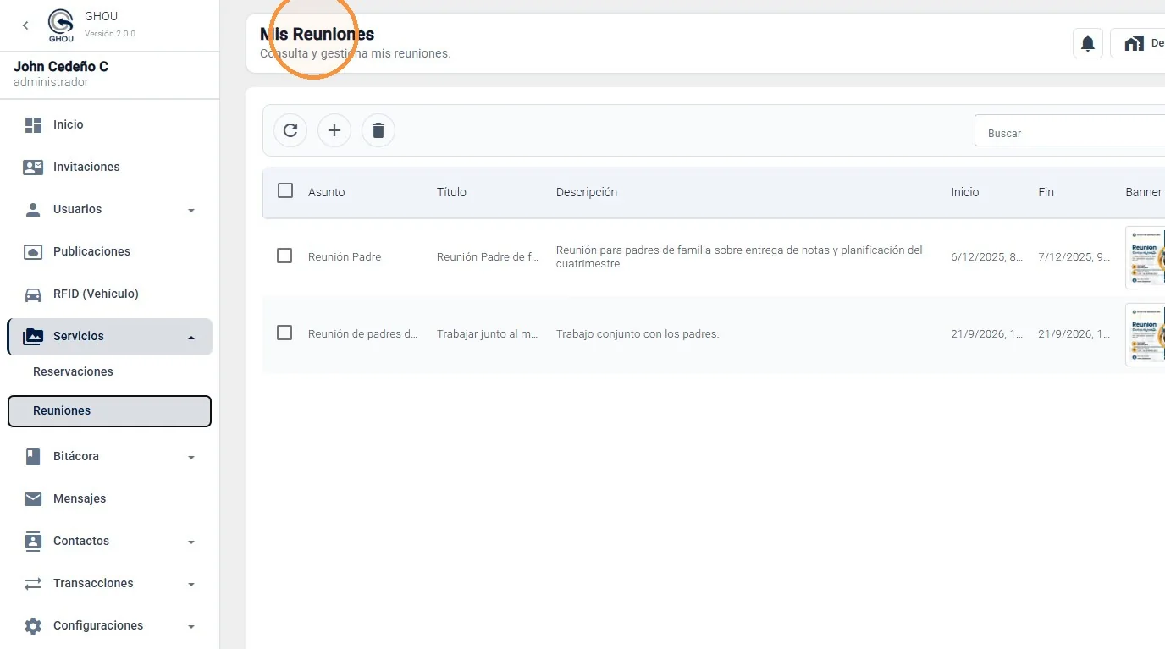Click the Invitaciones card icon
1165x649 pixels.
[x=33, y=167]
